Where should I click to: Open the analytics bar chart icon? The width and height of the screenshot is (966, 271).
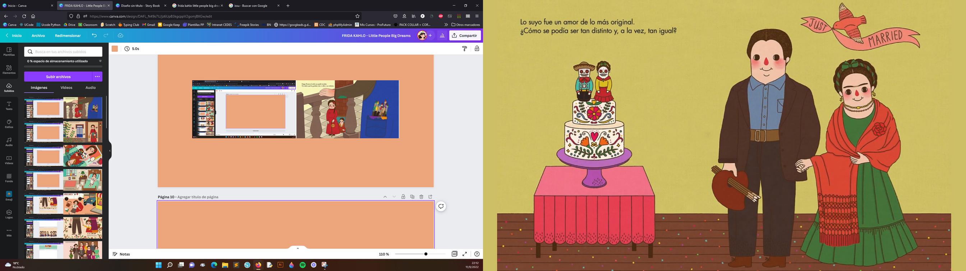pyautogui.click(x=442, y=35)
